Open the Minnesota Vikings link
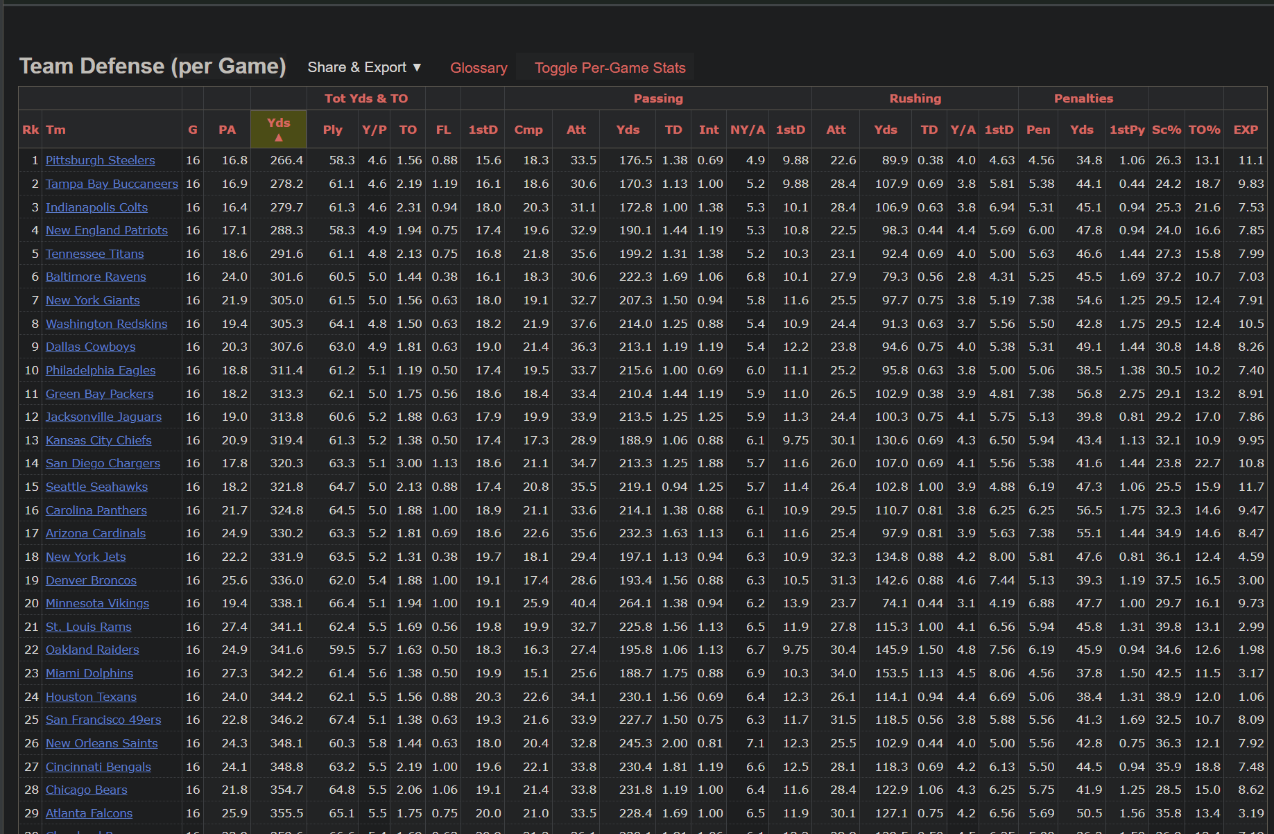Image resolution: width=1274 pixels, height=834 pixels. pos(97,603)
